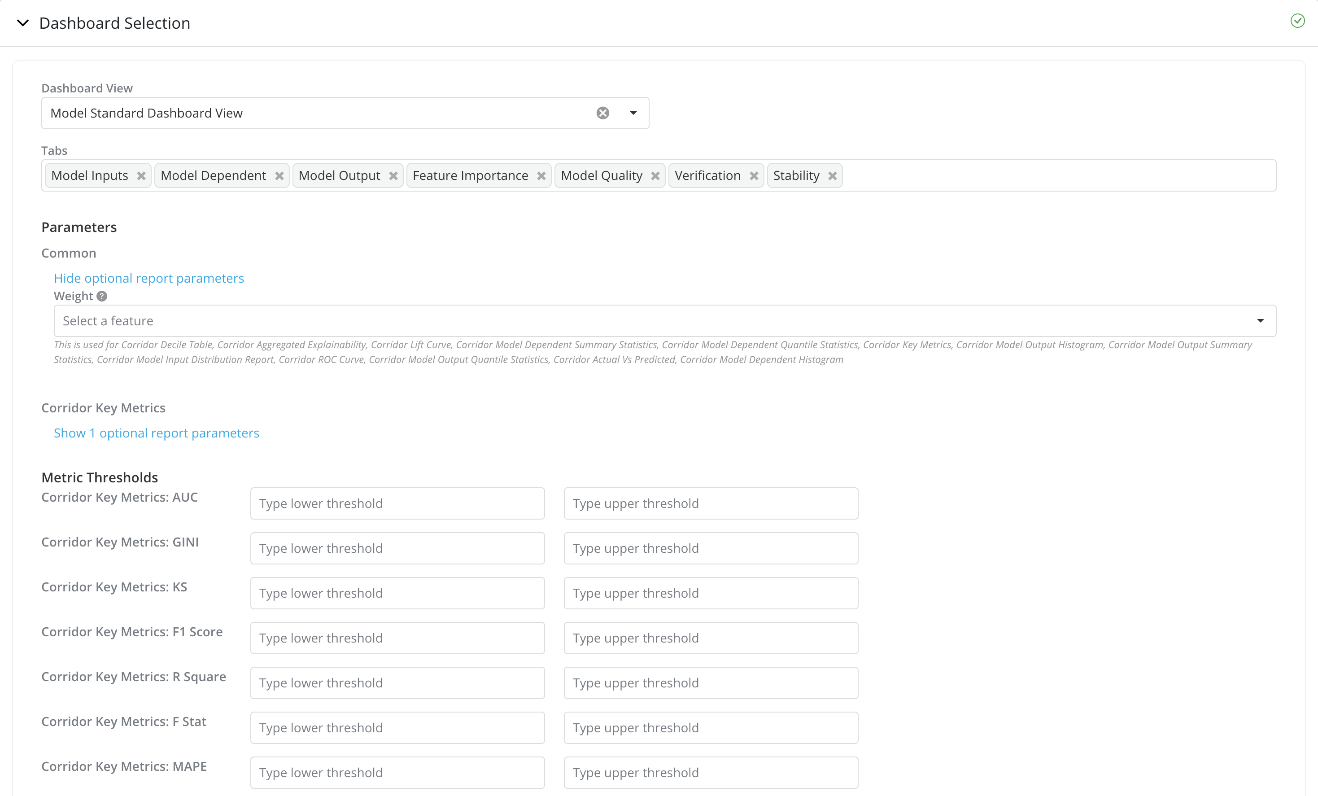Remove the Stability tab chip
The width and height of the screenshot is (1318, 796).
click(x=832, y=176)
